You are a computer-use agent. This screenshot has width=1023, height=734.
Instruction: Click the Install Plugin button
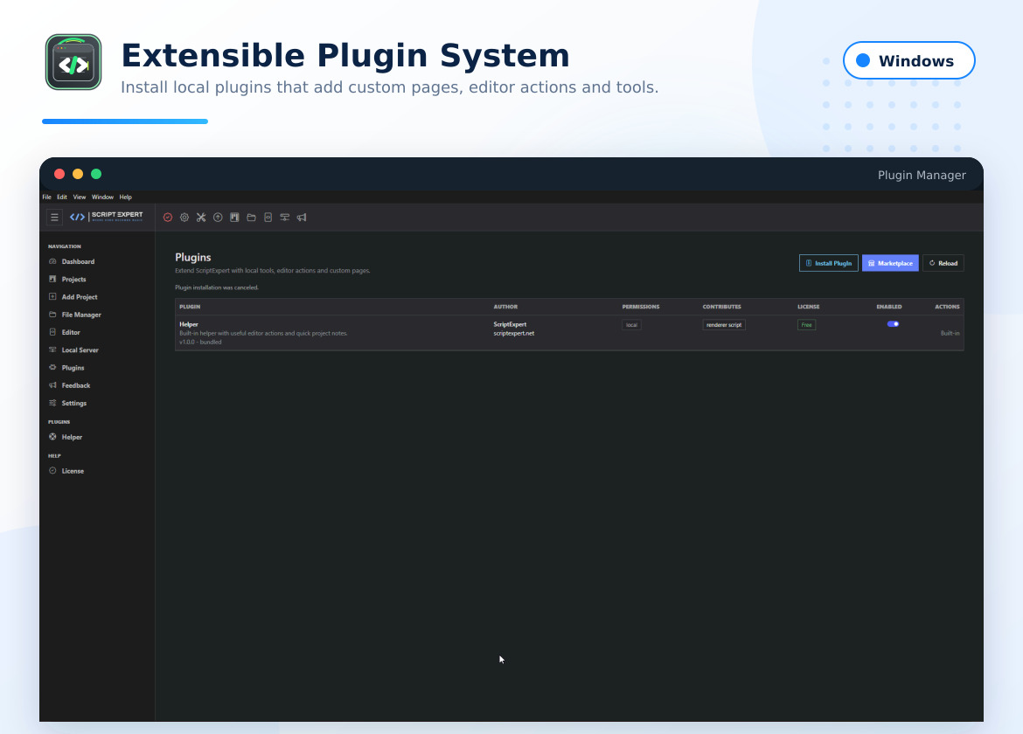click(829, 263)
